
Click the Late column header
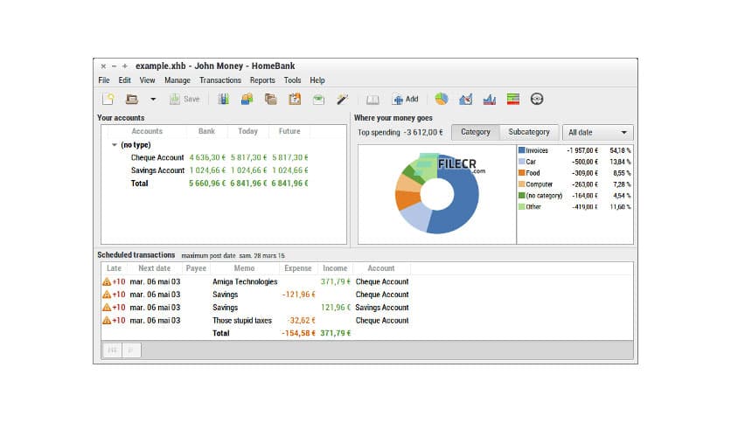(x=114, y=268)
